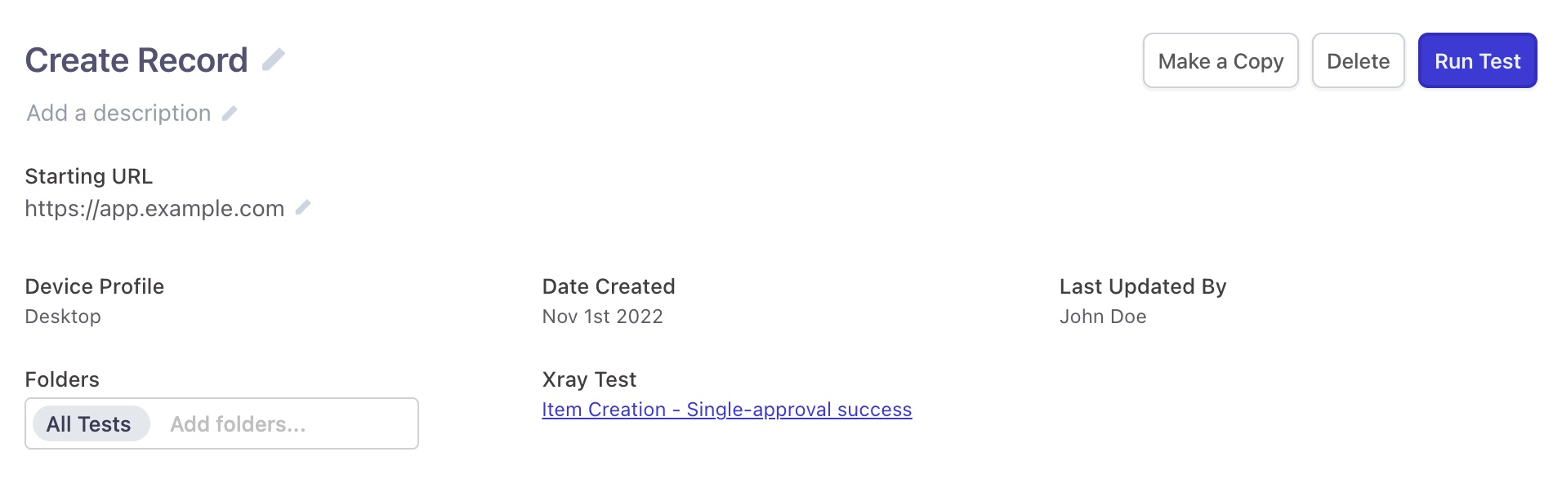This screenshot has width=1562, height=483.
Task: Run the test with Run Test button
Action: 1477,61
